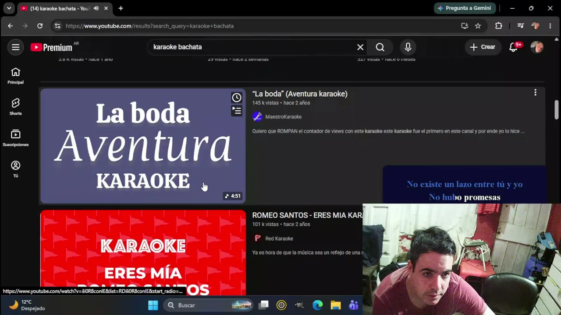561x315 pixels.
Task: Open a new browser tab
Action: coord(121,8)
